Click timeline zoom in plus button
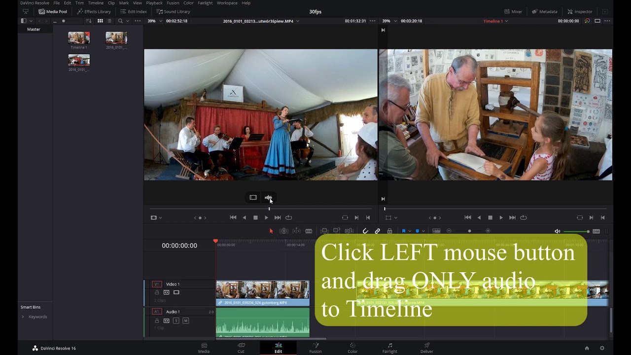This screenshot has width=631, height=355. tap(488, 231)
